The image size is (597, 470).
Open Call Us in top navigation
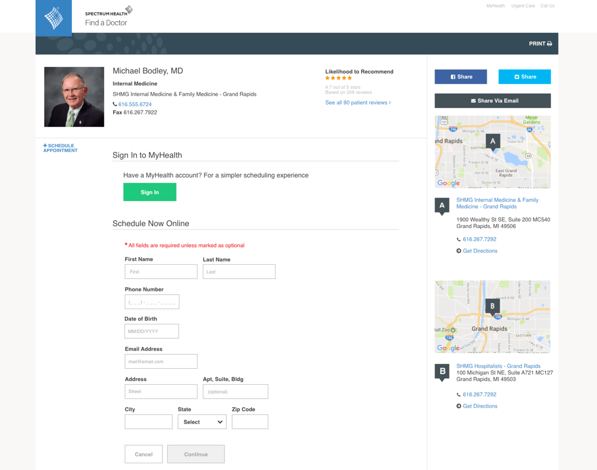point(547,6)
